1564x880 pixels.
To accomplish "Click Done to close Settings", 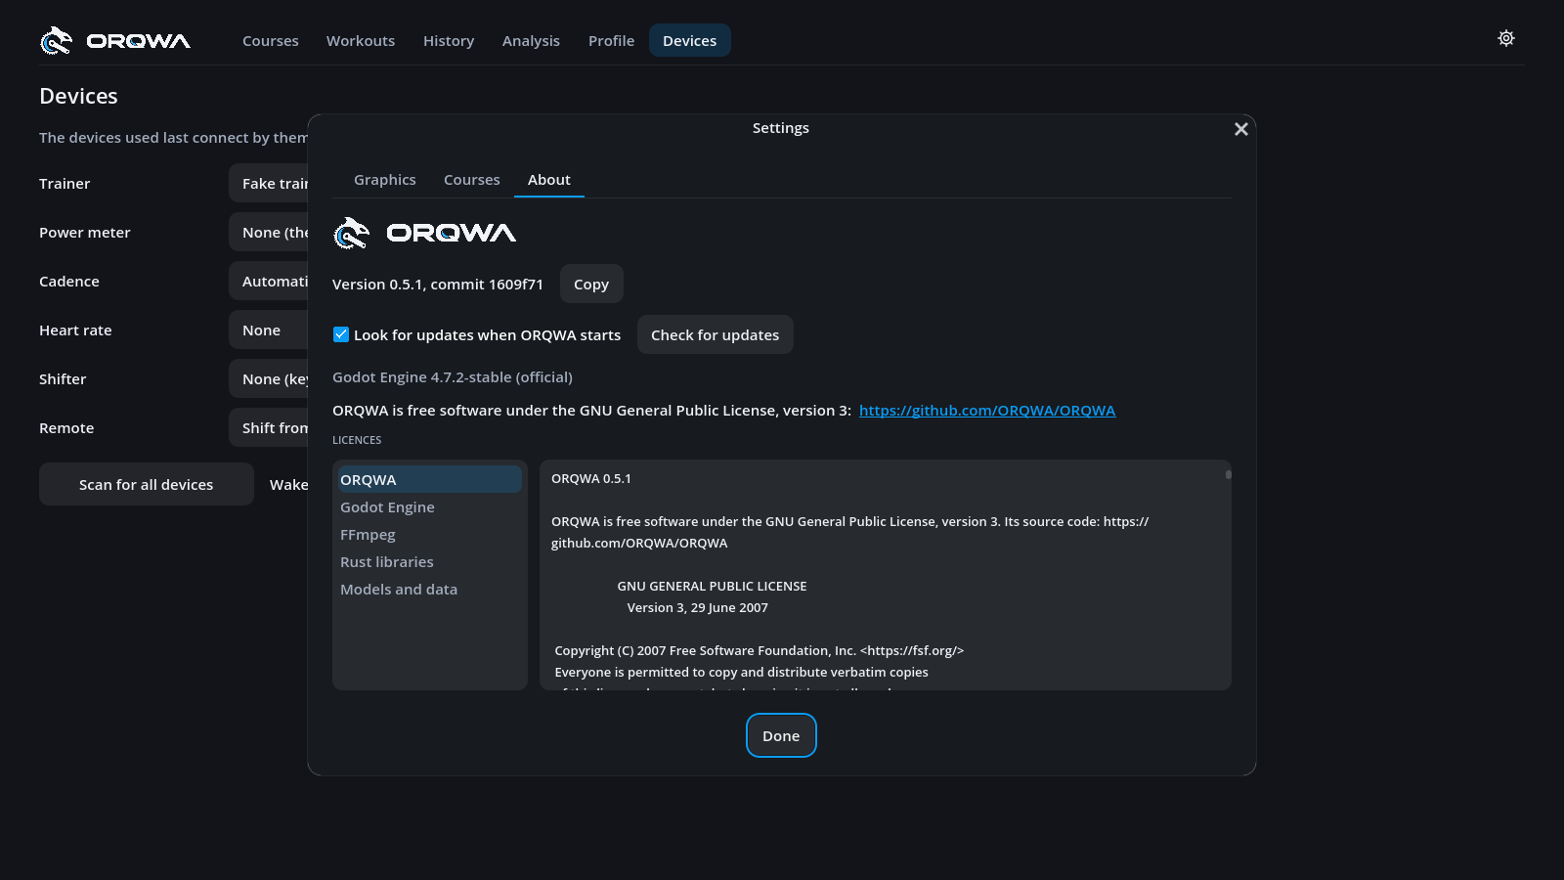I will coord(781,735).
